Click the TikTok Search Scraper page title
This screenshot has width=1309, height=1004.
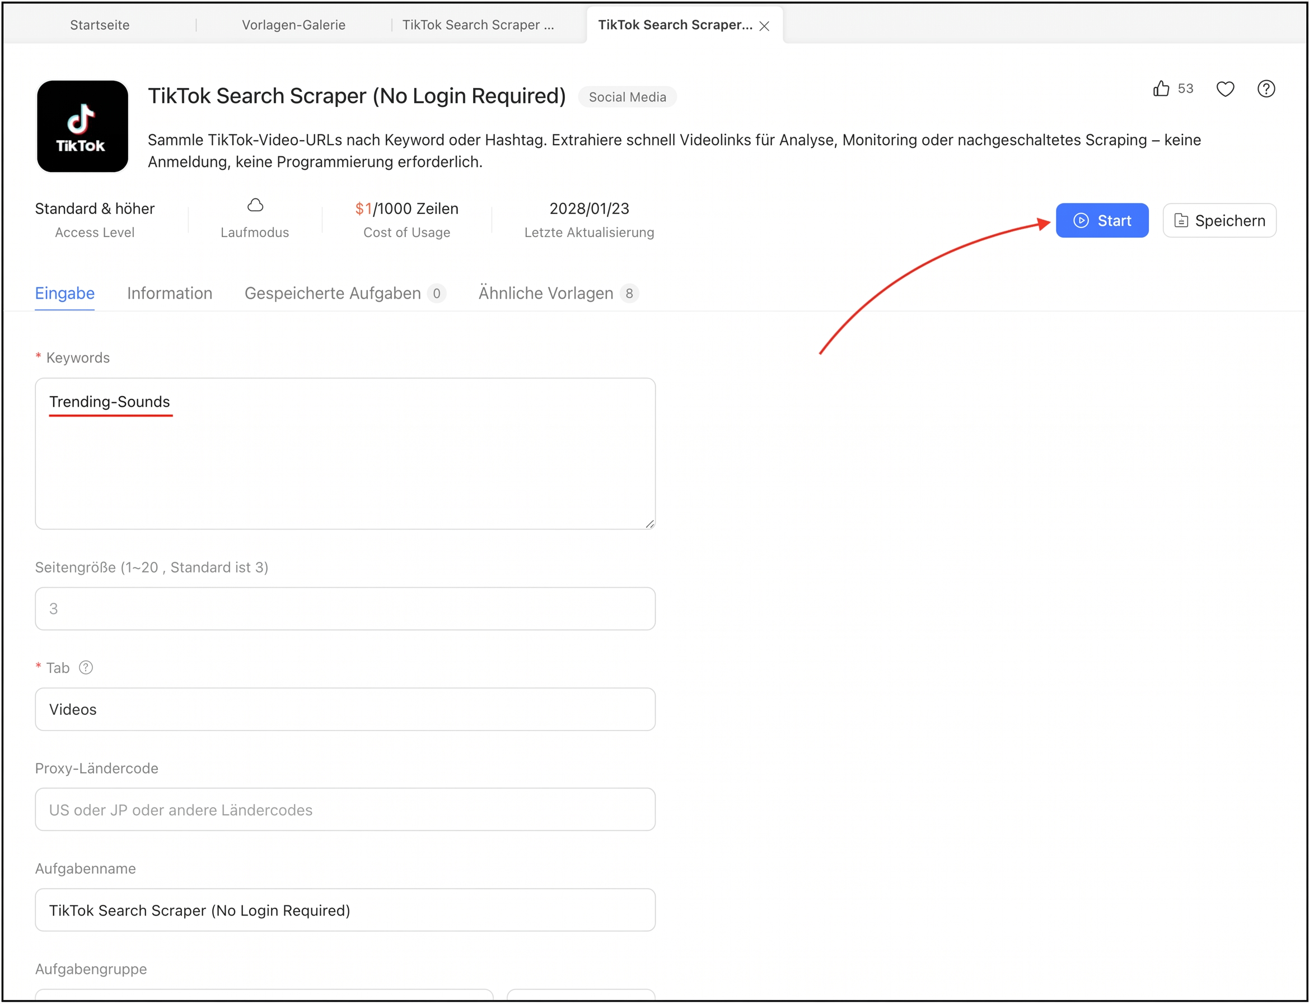357,96
